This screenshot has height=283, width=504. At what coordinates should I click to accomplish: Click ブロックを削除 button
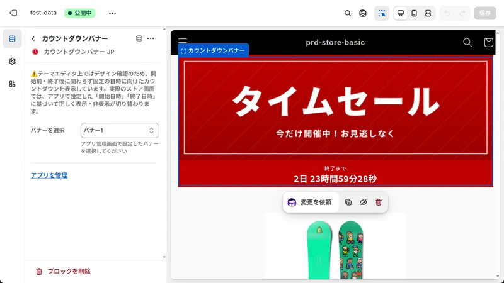point(63,272)
